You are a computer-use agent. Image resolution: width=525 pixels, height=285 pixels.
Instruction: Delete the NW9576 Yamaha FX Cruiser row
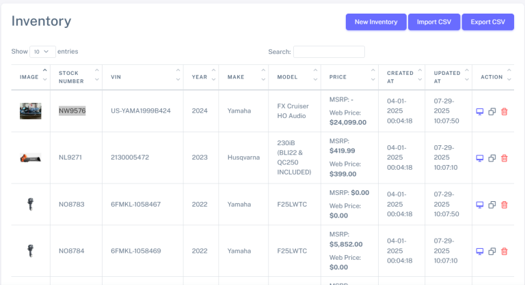click(x=504, y=111)
